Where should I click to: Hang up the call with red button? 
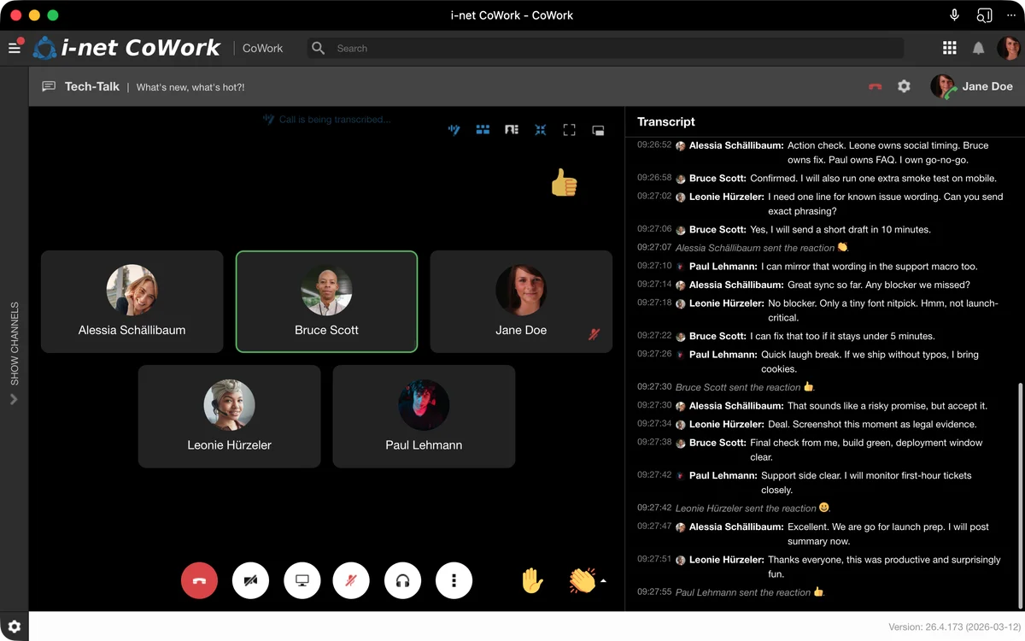(x=199, y=580)
